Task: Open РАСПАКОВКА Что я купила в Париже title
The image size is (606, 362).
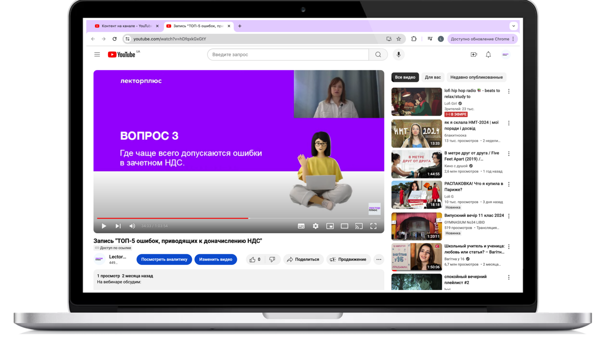Action: pos(474,187)
